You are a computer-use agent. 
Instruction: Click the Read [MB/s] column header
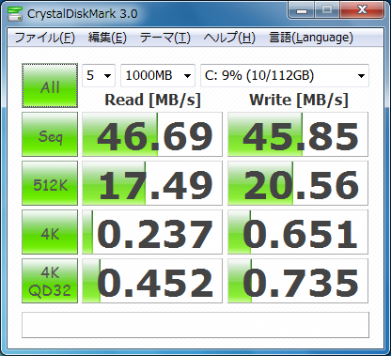(152, 101)
